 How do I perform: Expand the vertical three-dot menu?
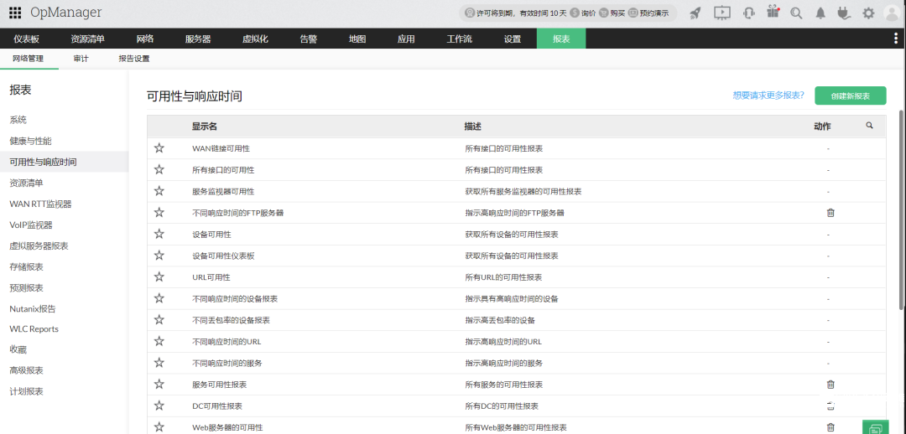pos(896,39)
